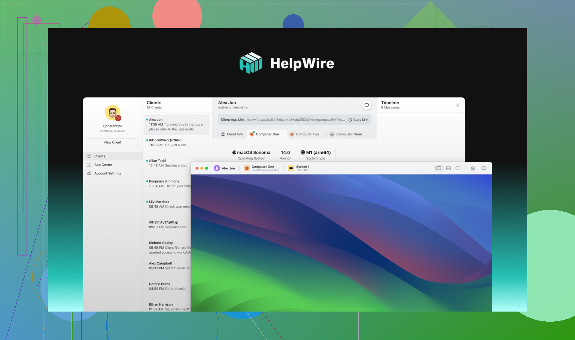Click the remote macOS desktop view
The width and height of the screenshot is (575, 340).
(341, 243)
